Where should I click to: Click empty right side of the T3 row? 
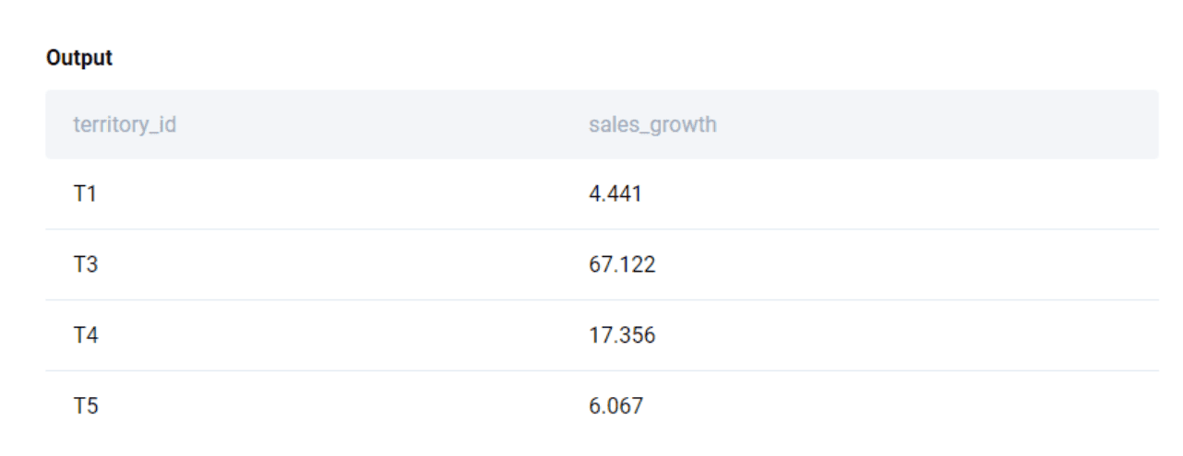click(923, 265)
